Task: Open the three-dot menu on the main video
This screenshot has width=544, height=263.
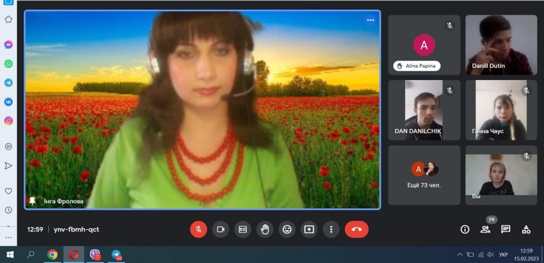Action: click(x=370, y=20)
